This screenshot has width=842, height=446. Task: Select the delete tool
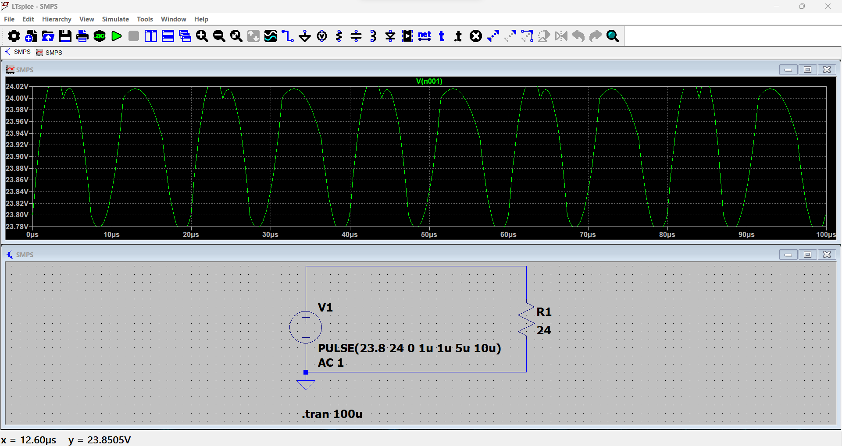476,36
